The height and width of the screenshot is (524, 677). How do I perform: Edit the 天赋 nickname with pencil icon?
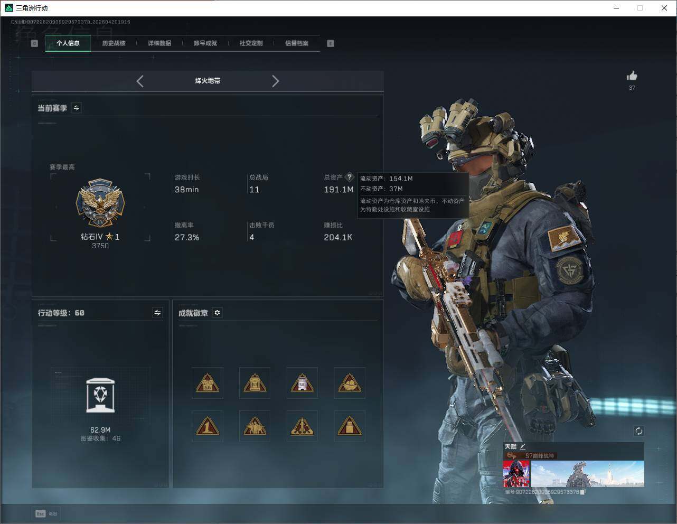pos(523,446)
